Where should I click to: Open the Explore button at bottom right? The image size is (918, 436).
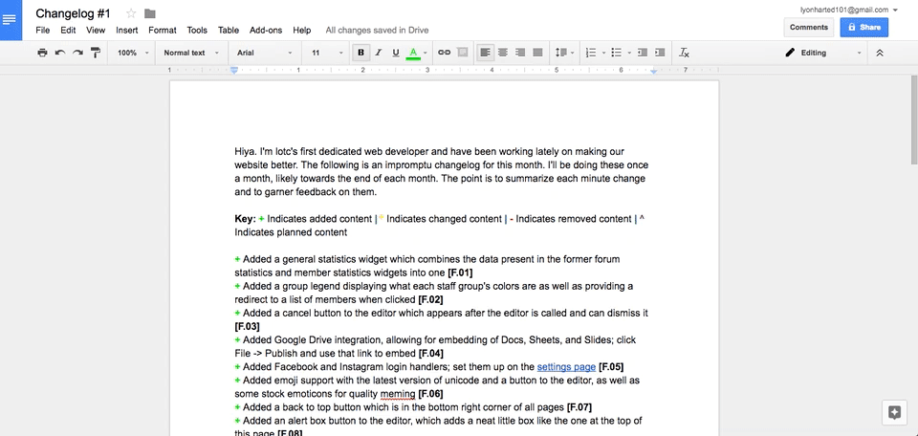click(x=894, y=412)
